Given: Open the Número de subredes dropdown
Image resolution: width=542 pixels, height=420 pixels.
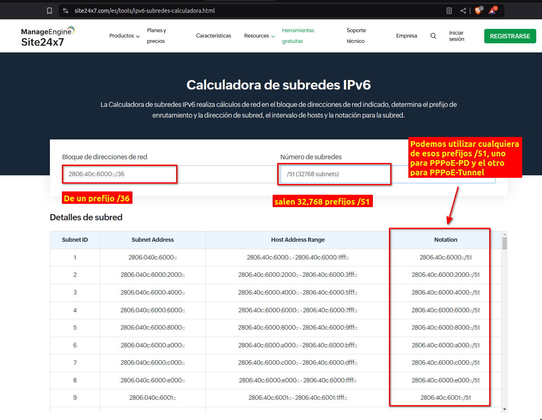Looking at the screenshot, I should [x=334, y=174].
